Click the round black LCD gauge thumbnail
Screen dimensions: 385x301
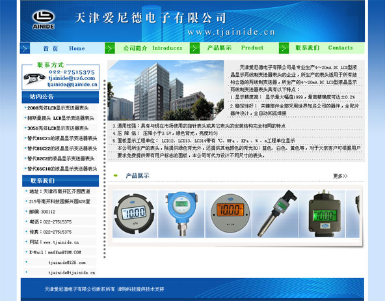[135, 214]
